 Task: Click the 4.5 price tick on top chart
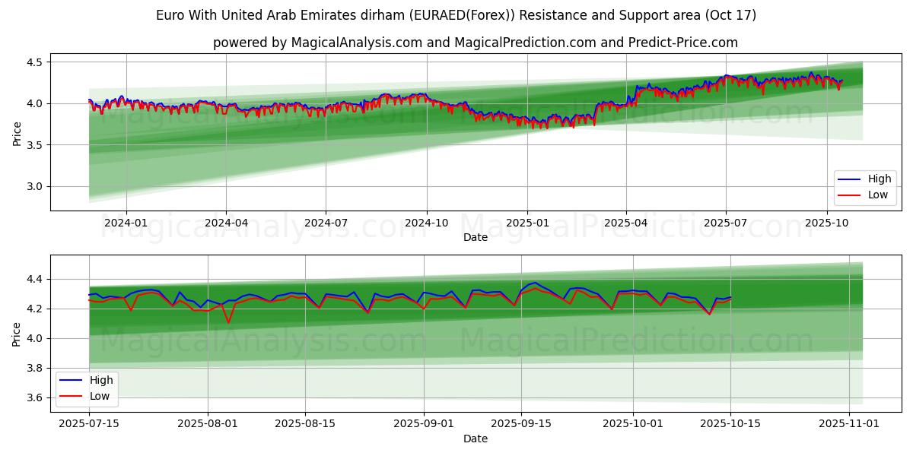[x=35, y=62]
